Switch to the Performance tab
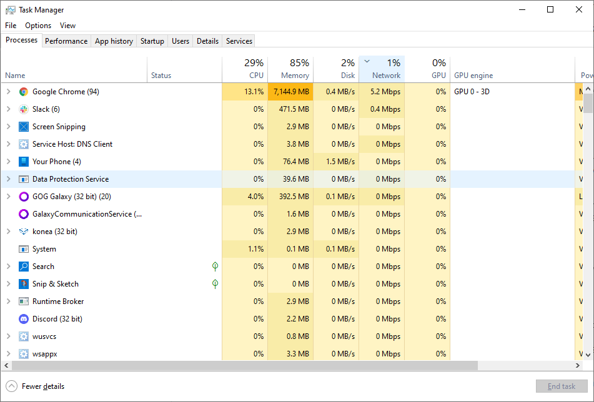 (66, 41)
